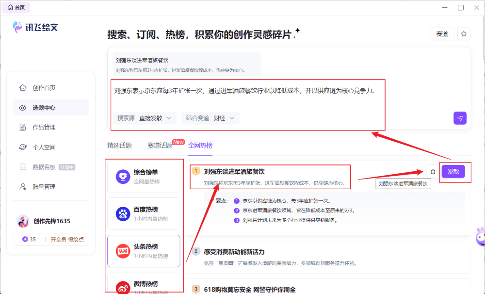This screenshot has width=485, height=294.
Task: Click the purple send paper-plane button
Action: (x=460, y=118)
